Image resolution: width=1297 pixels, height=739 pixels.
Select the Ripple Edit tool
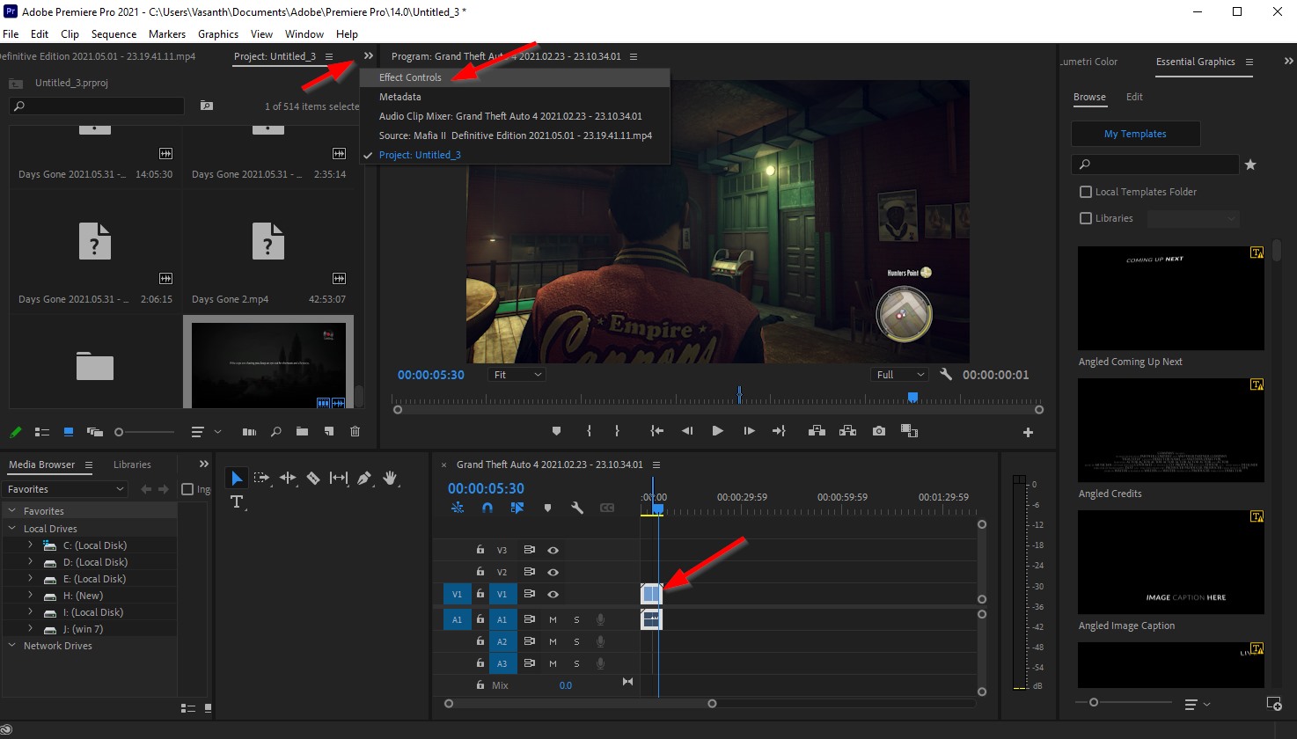click(288, 478)
